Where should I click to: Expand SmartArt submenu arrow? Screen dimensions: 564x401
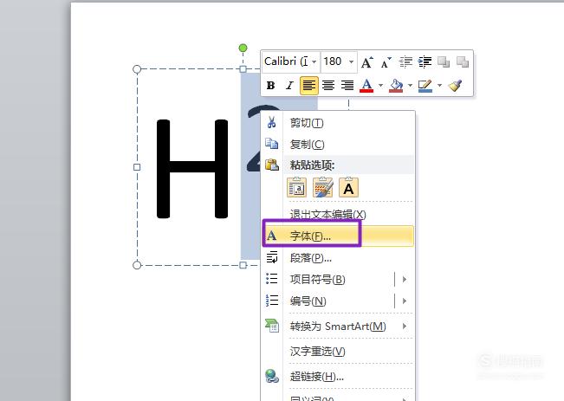click(405, 327)
